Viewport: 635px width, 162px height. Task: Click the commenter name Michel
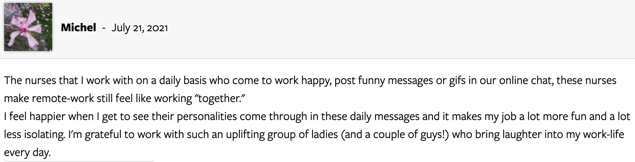coord(79,28)
